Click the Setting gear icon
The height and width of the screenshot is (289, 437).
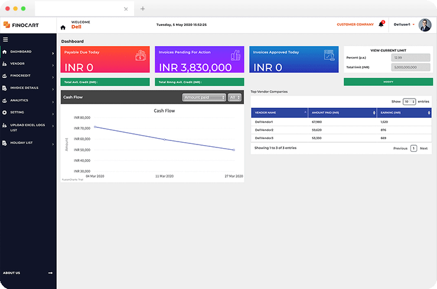pos(5,113)
